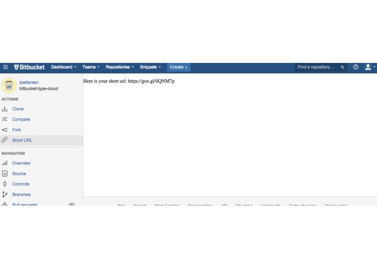Click the Clone download icon

pyautogui.click(x=4, y=109)
